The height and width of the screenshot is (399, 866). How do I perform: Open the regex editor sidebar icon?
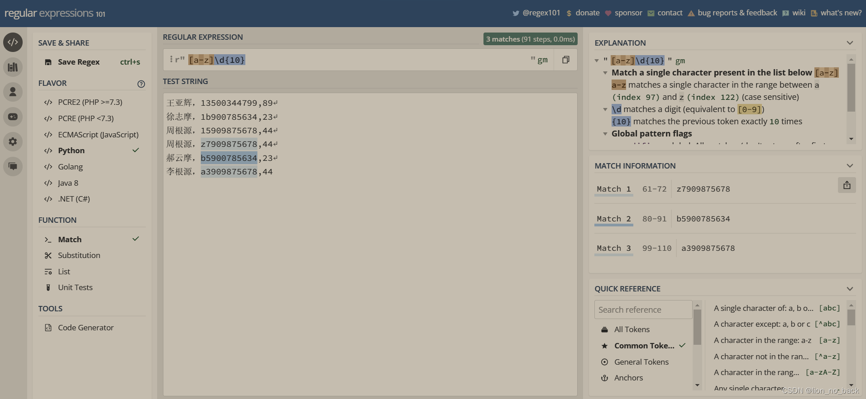13,42
